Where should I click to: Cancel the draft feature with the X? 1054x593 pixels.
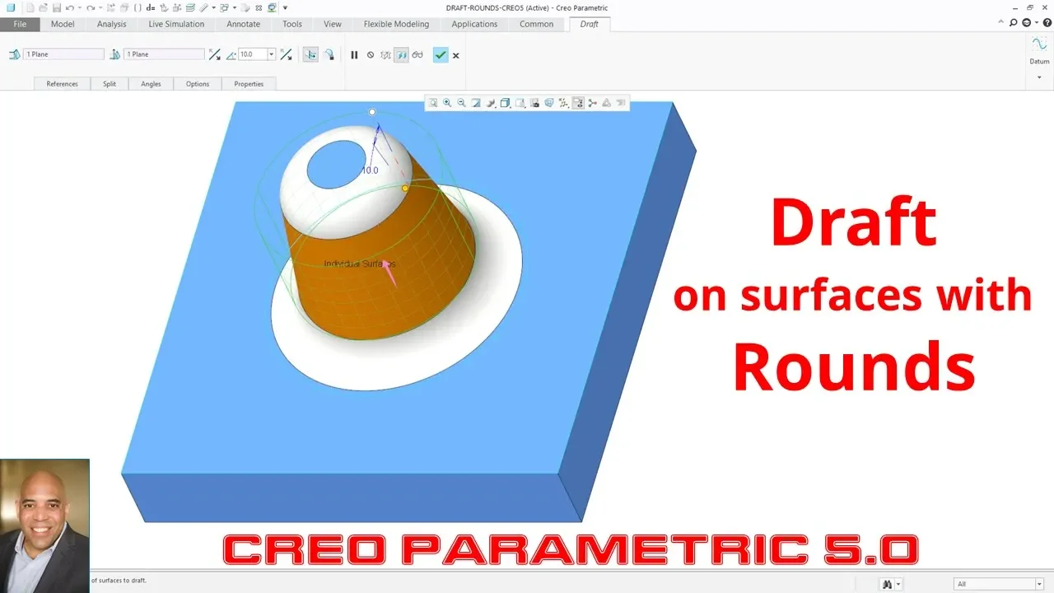point(456,55)
